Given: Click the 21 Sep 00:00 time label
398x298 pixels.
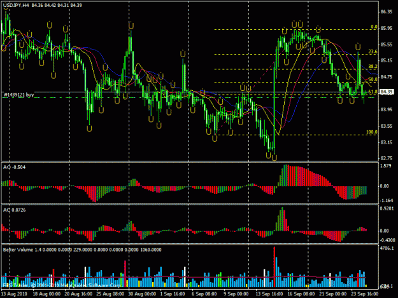Looking at the screenshot, I should tap(332, 294).
